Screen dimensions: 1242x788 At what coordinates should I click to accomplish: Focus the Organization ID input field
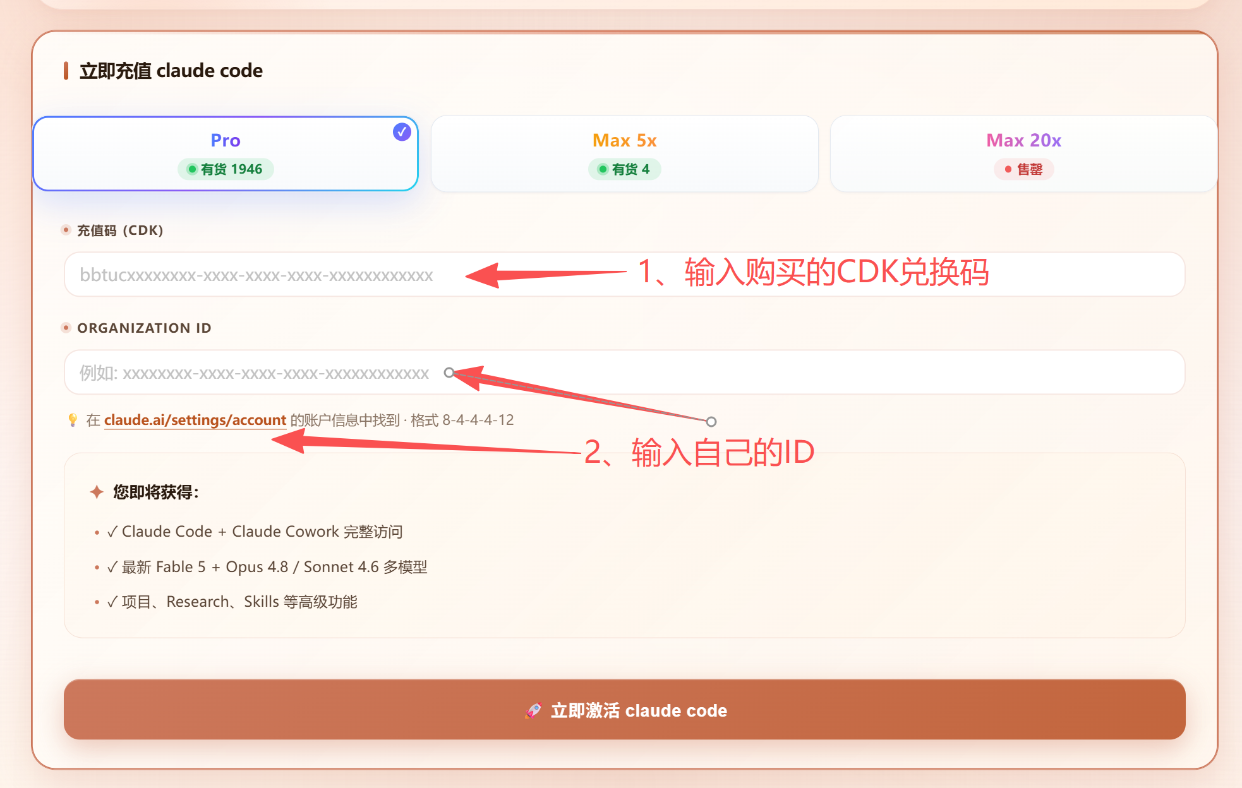(x=625, y=373)
